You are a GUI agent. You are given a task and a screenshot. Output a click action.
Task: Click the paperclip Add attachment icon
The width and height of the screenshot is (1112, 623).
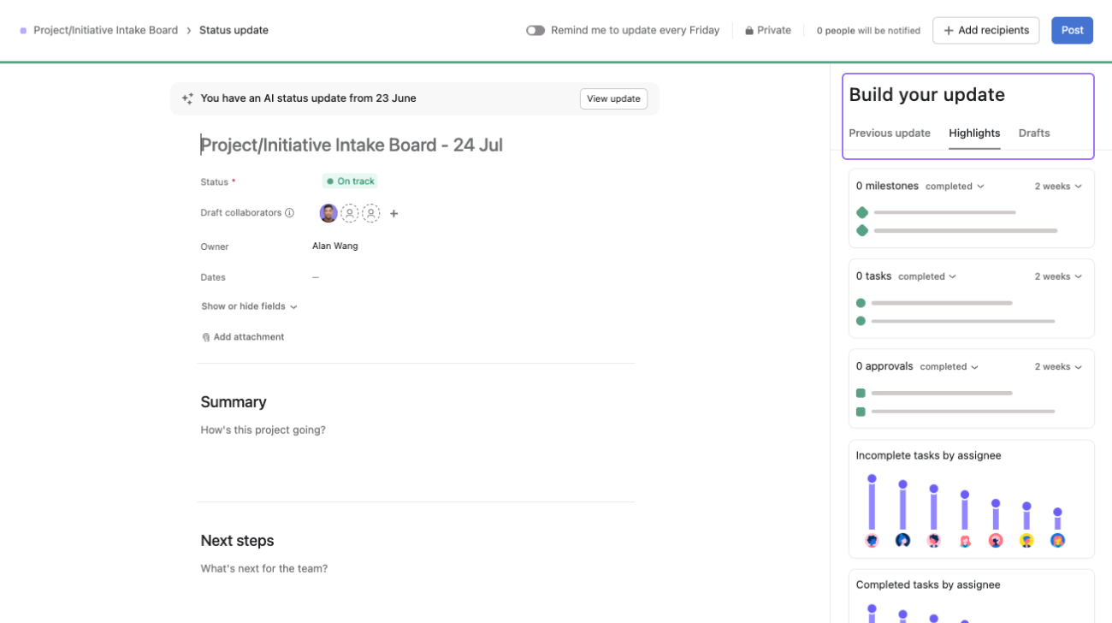[x=206, y=337]
